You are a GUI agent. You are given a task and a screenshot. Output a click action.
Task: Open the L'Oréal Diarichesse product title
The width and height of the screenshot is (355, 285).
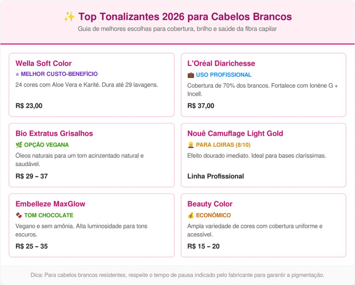221,63
